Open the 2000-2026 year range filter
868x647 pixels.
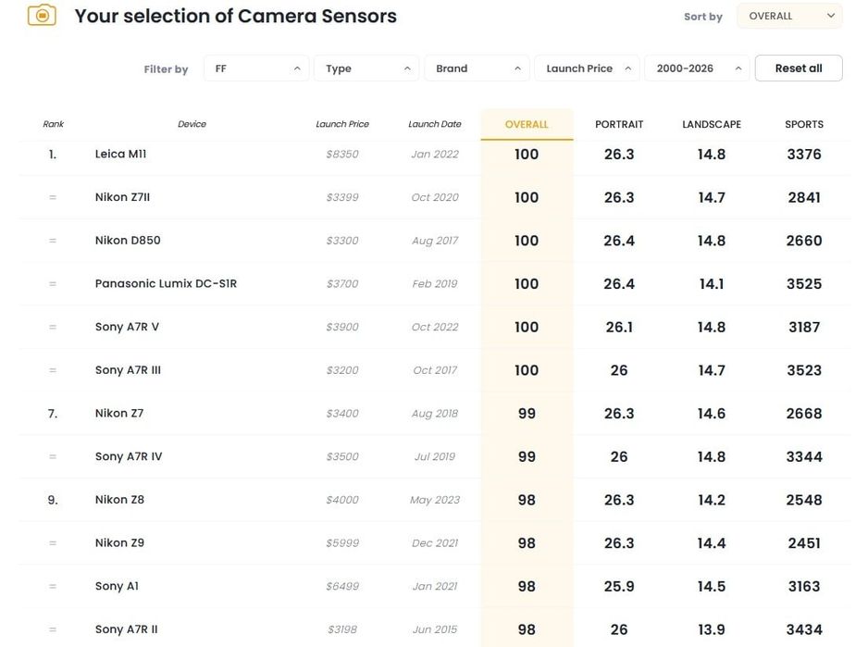697,68
